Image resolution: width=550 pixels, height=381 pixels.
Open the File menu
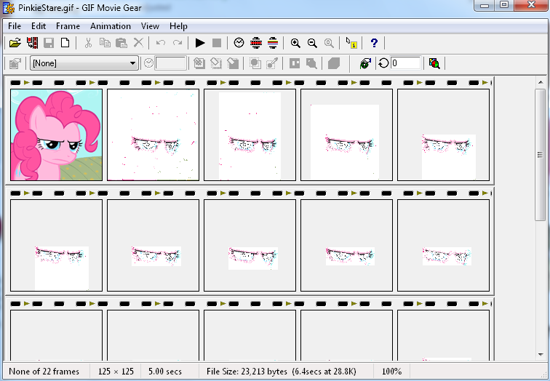click(x=15, y=26)
